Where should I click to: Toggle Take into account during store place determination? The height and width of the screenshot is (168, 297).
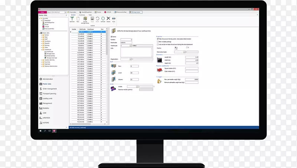pos(157,38)
